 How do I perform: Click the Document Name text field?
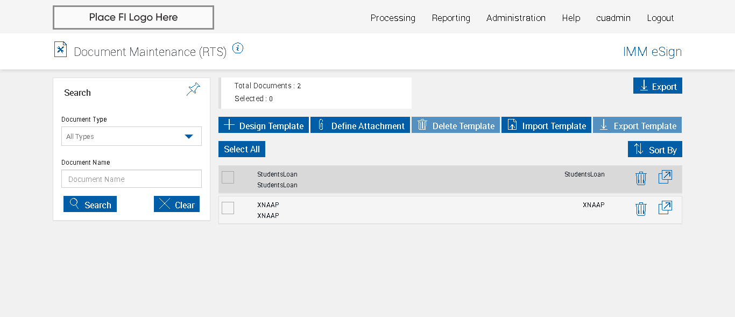coord(131,179)
